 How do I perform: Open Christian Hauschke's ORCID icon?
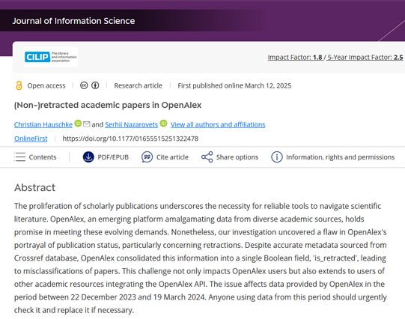tap(78, 124)
